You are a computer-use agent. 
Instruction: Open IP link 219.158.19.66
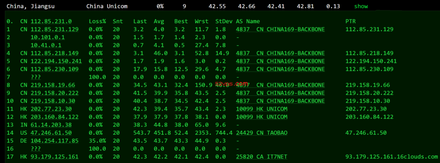53,85
